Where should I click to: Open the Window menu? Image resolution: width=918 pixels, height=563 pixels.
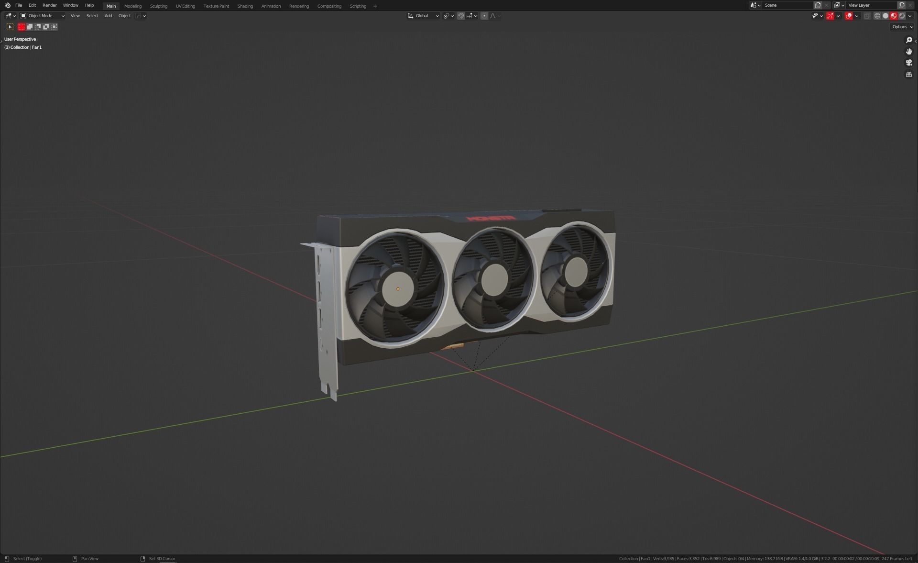[70, 5]
